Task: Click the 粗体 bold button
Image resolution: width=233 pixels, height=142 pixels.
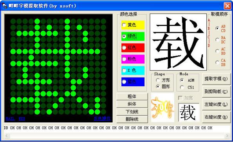Action: pyautogui.click(x=132, y=96)
